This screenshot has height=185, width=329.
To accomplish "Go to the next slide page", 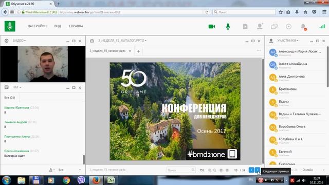I will pyautogui.click(x=257, y=170).
